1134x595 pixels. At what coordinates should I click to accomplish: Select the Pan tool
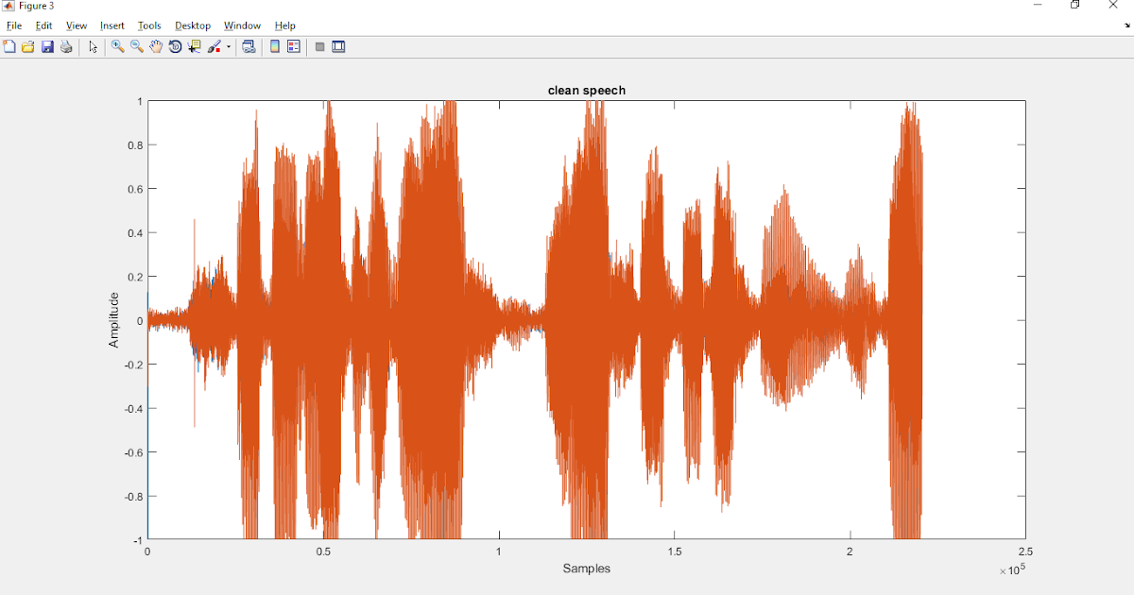155,46
